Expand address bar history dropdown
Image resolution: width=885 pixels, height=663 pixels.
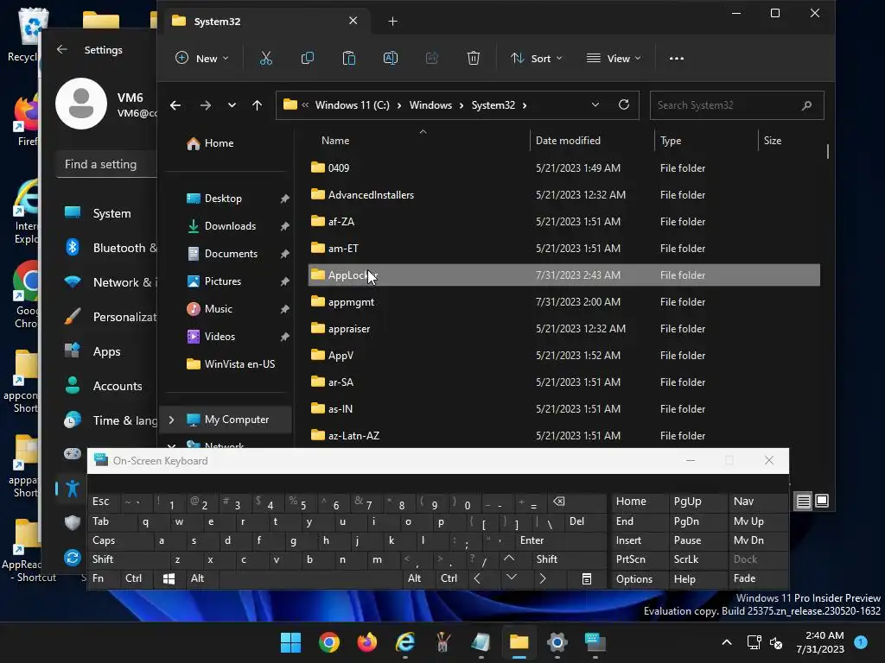(x=595, y=104)
